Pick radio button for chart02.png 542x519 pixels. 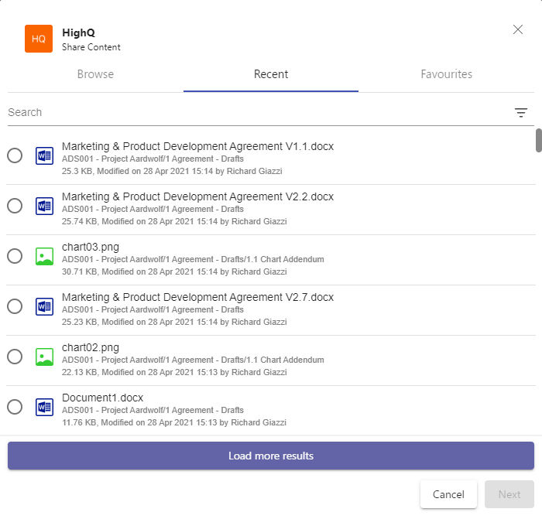pyautogui.click(x=15, y=357)
